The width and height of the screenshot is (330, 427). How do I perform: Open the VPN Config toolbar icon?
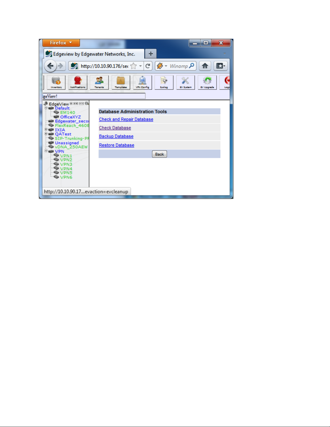142,82
